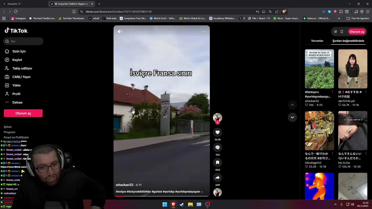
Task: Open the attackan35 username link
Action: coord(124,185)
